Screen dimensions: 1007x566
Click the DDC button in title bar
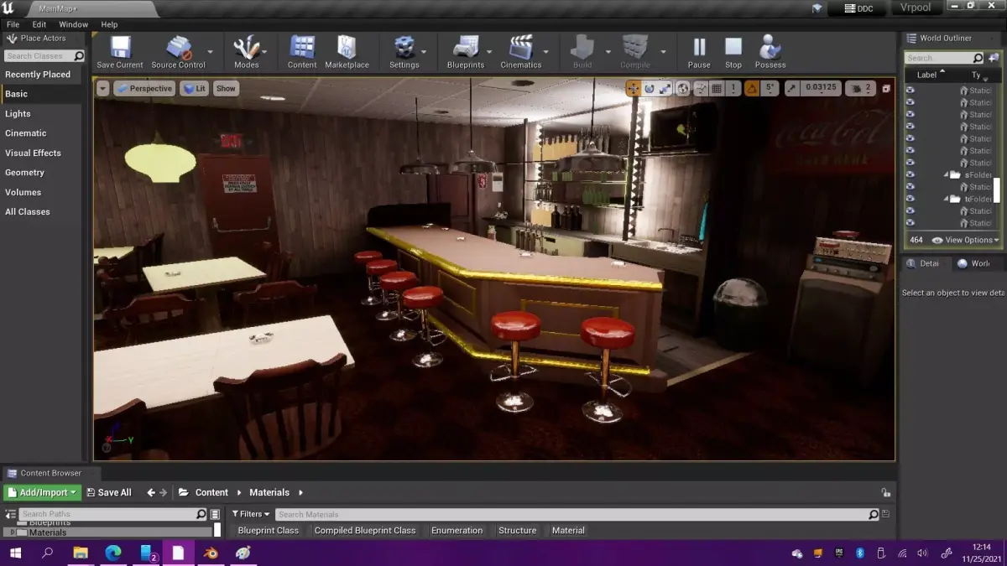pos(857,8)
